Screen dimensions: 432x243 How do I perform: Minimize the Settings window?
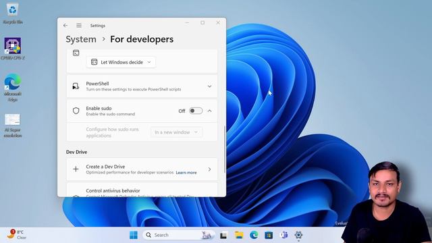[x=187, y=22]
